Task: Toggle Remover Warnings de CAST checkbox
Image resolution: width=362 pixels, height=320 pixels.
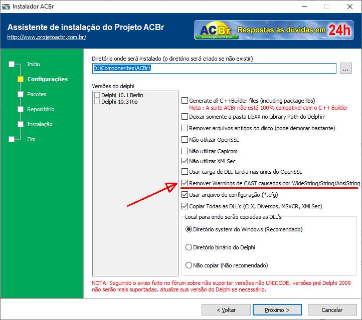Action: pyautogui.click(x=185, y=183)
